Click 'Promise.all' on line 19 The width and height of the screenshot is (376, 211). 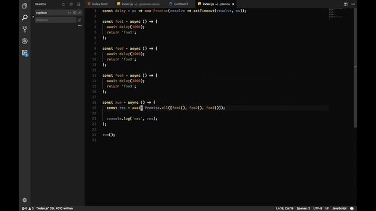point(156,108)
